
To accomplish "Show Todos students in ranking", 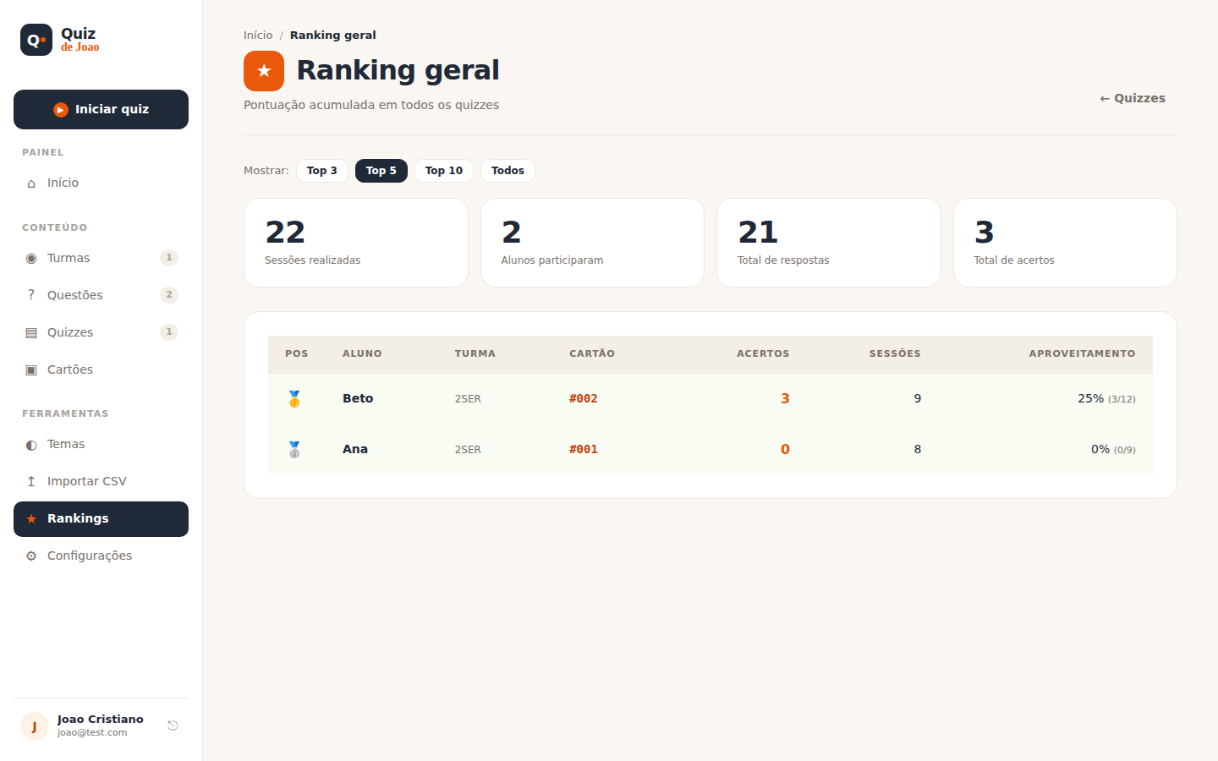I will coord(507,171).
